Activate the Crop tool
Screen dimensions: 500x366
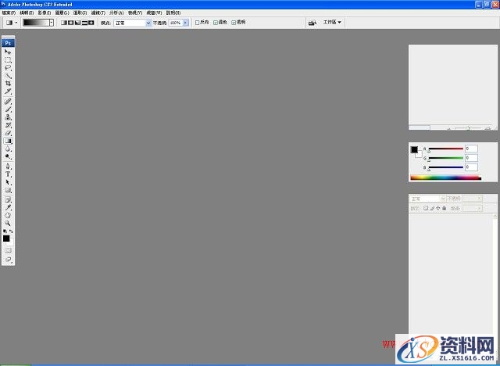click(9, 84)
